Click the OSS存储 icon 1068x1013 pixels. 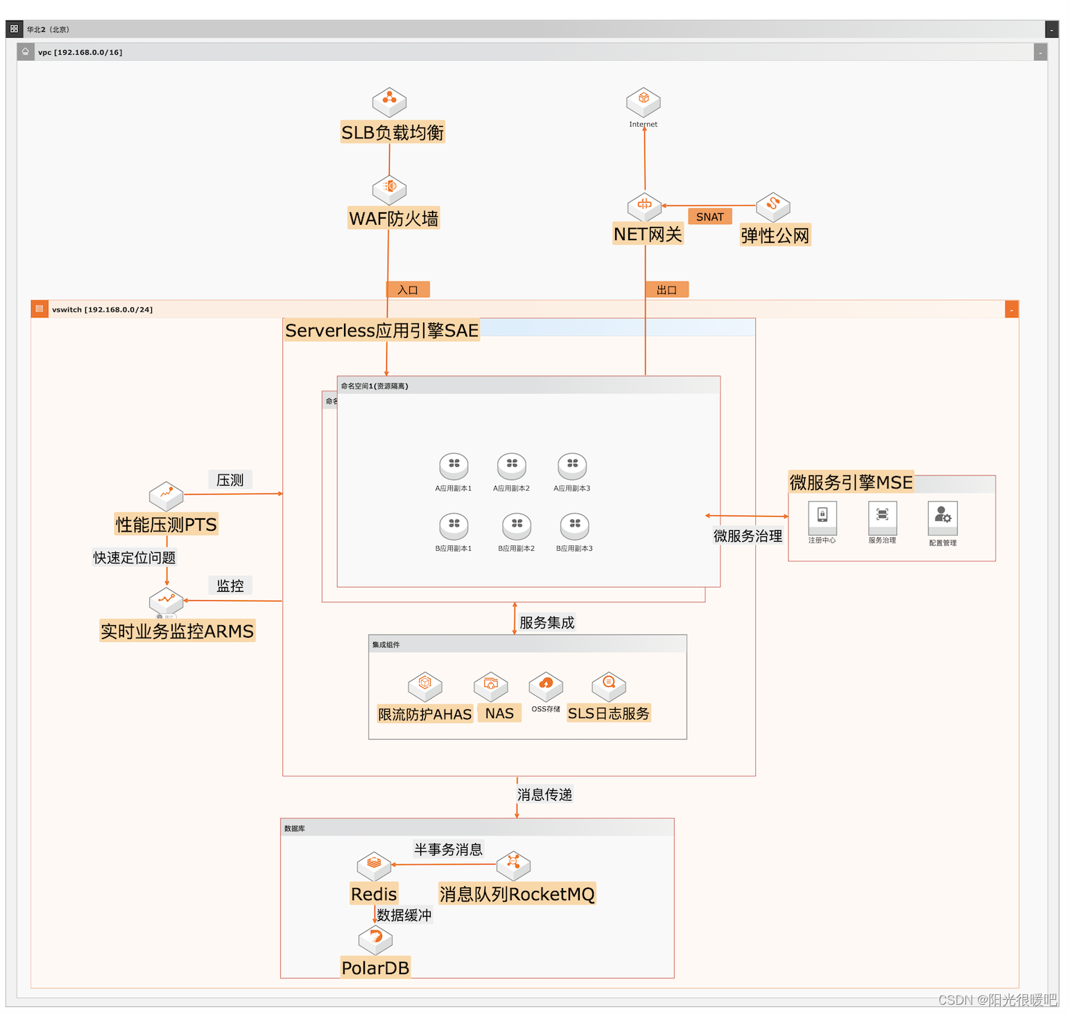546,686
